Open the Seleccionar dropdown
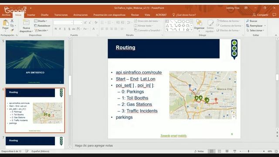279x157 pixels. point(255,31)
